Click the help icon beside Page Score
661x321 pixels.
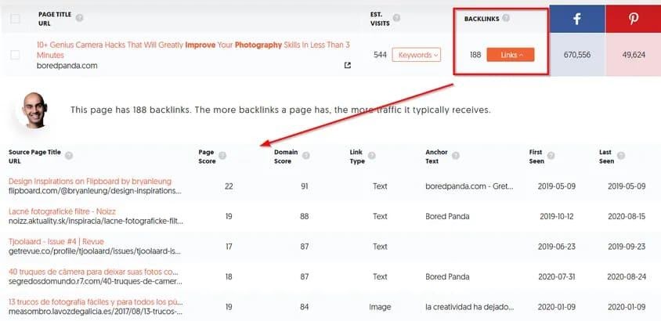tap(222, 156)
